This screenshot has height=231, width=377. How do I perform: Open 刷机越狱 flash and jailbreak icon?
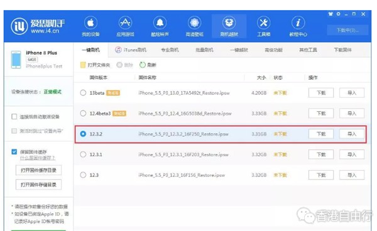pyautogui.click(x=229, y=23)
